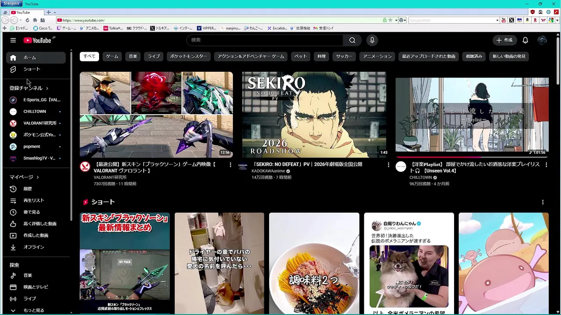Focus the YouTube 検索 search box
Screen dimensions: 561x315
click(x=265, y=40)
